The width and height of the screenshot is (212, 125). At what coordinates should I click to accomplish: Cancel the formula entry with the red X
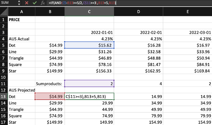[x=27, y=3]
